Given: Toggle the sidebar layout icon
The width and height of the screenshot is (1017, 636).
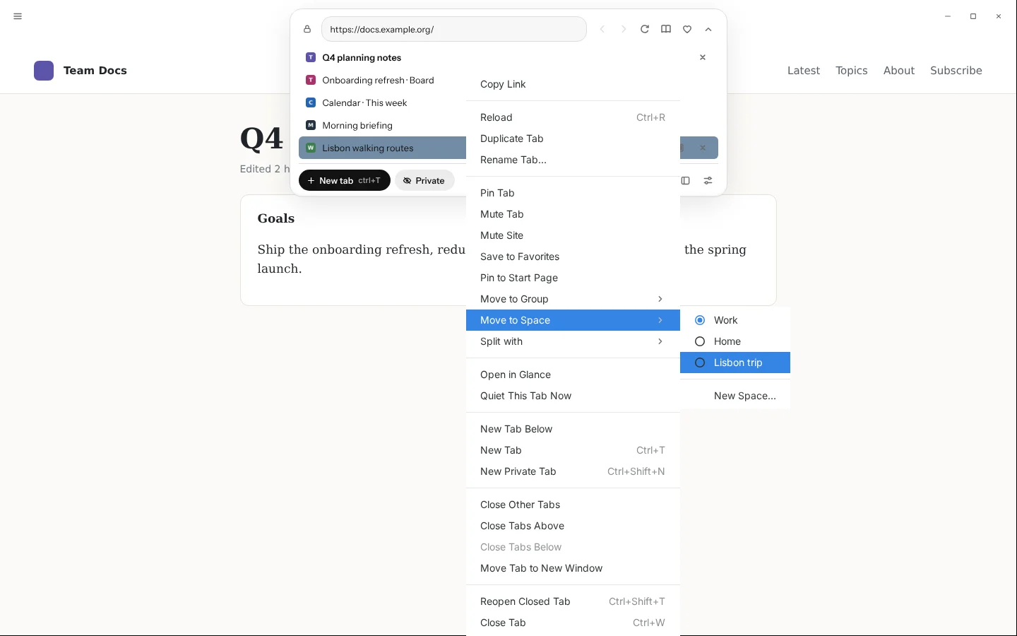Looking at the screenshot, I should 686,181.
